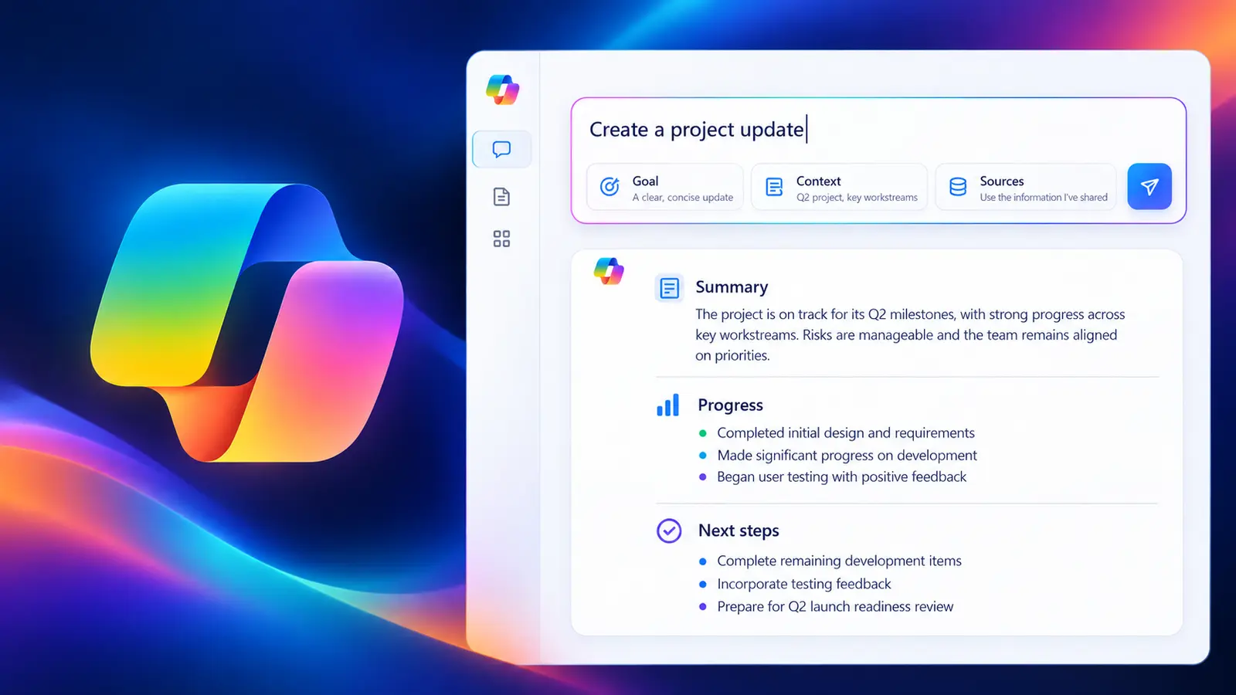Select the Sources prompt chip
Image resolution: width=1236 pixels, height=695 pixels.
point(1026,187)
